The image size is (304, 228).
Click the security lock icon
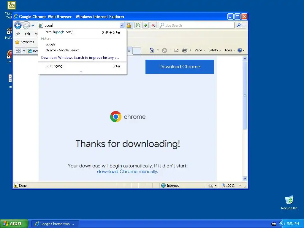[x=129, y=25]
